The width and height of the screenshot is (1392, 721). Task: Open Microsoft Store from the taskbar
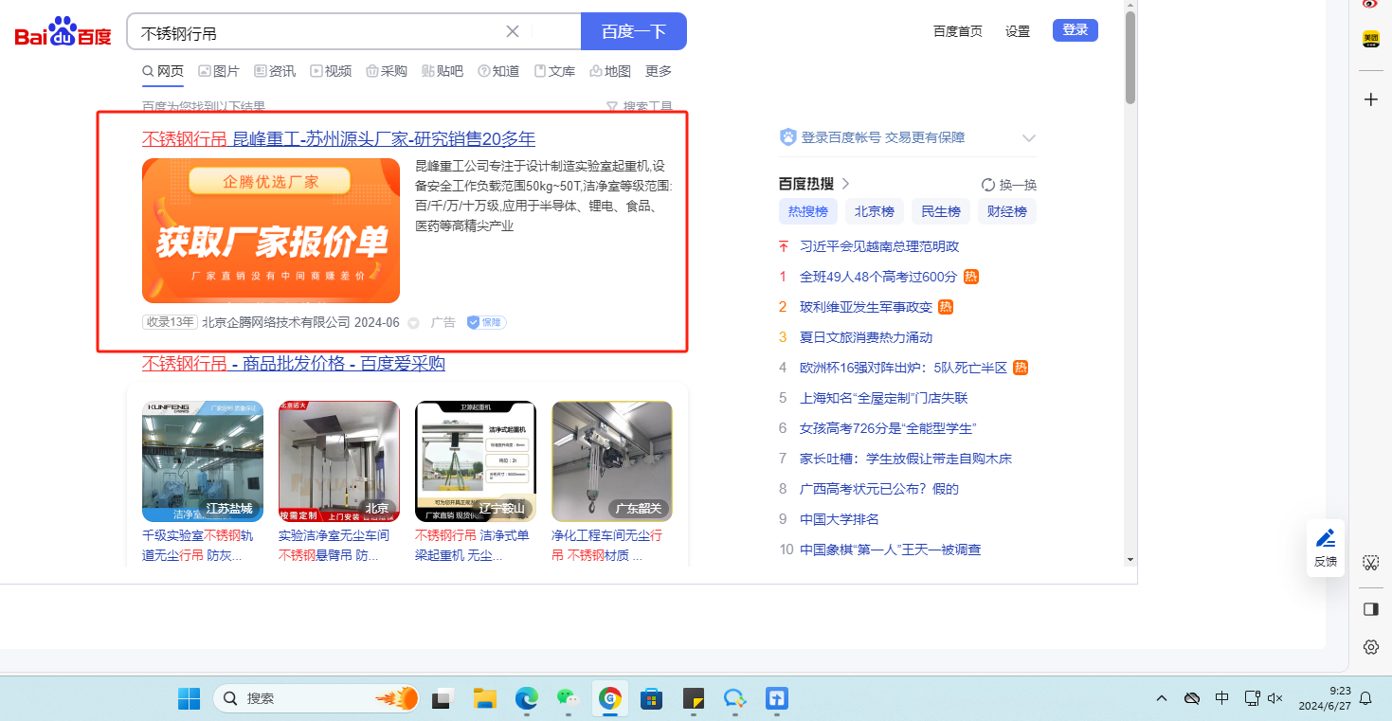pos(650,699)
